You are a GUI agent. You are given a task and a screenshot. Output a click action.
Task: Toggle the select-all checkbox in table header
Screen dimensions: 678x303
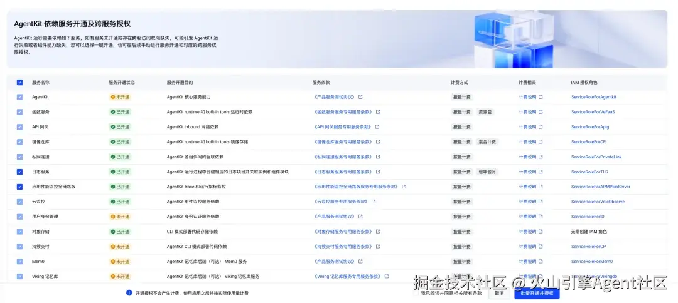pos(19,82)
